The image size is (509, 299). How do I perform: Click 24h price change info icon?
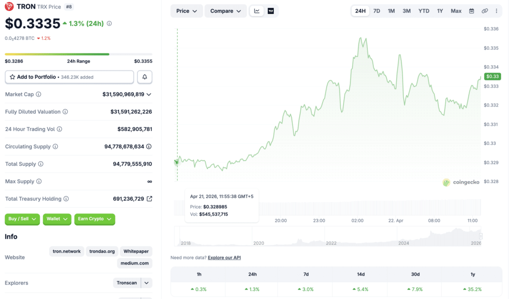coord(109,23)
